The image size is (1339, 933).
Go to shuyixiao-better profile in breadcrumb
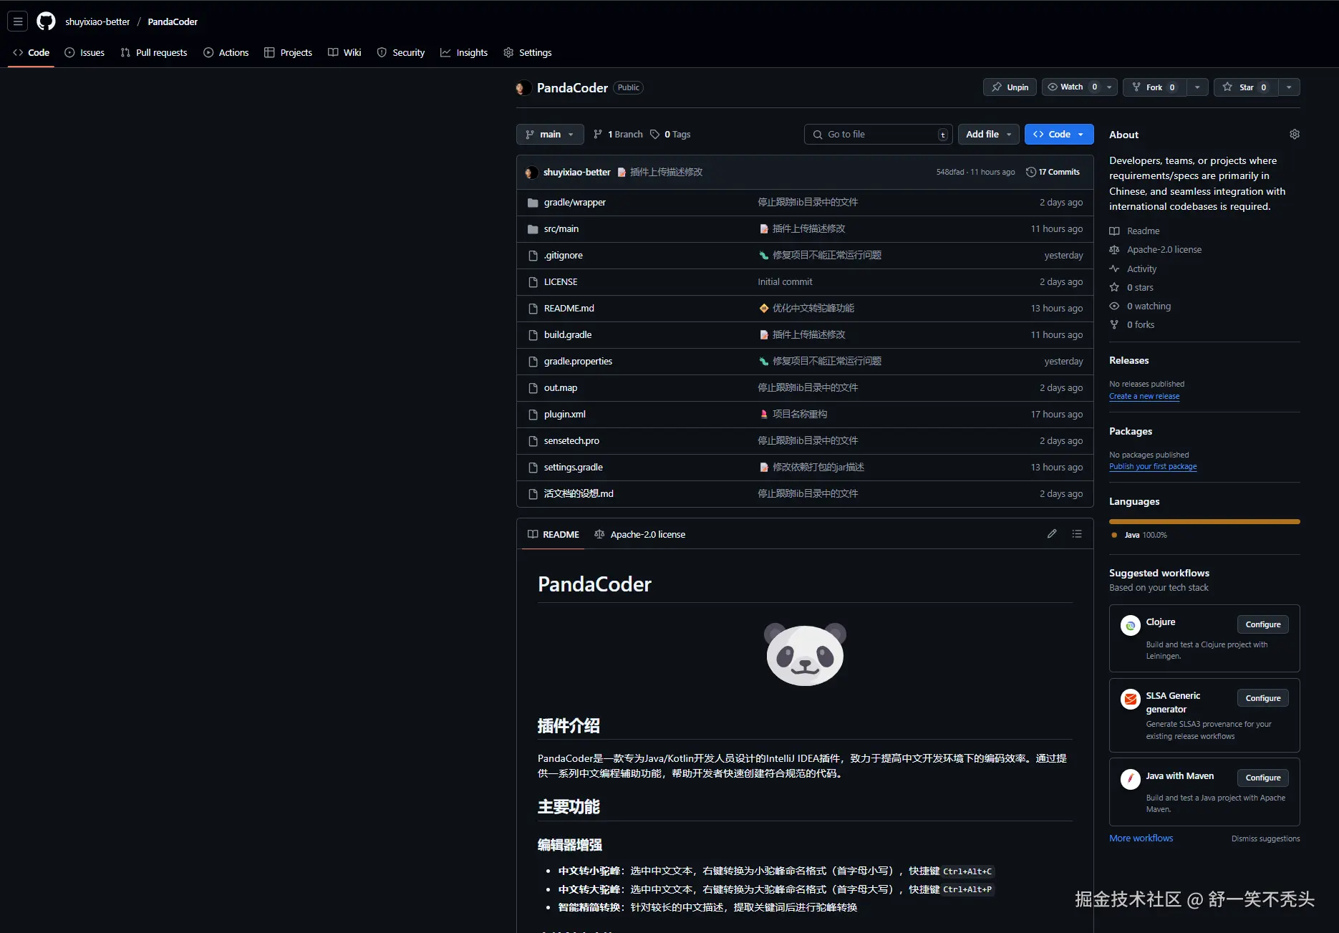(97, 22)
